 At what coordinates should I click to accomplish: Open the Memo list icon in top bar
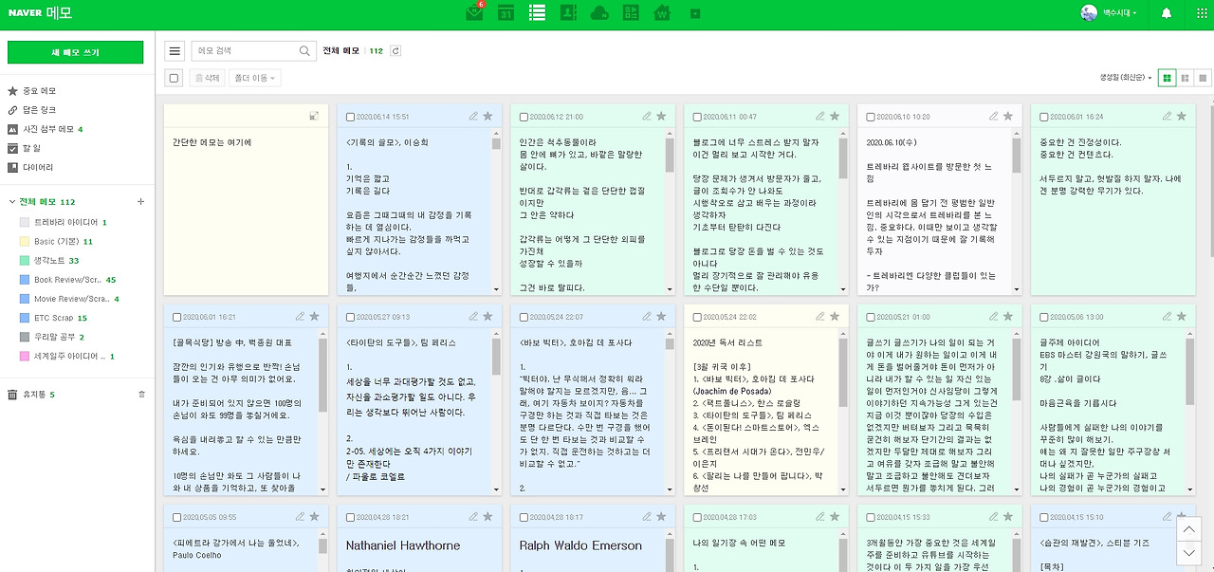tap(537, 12)
